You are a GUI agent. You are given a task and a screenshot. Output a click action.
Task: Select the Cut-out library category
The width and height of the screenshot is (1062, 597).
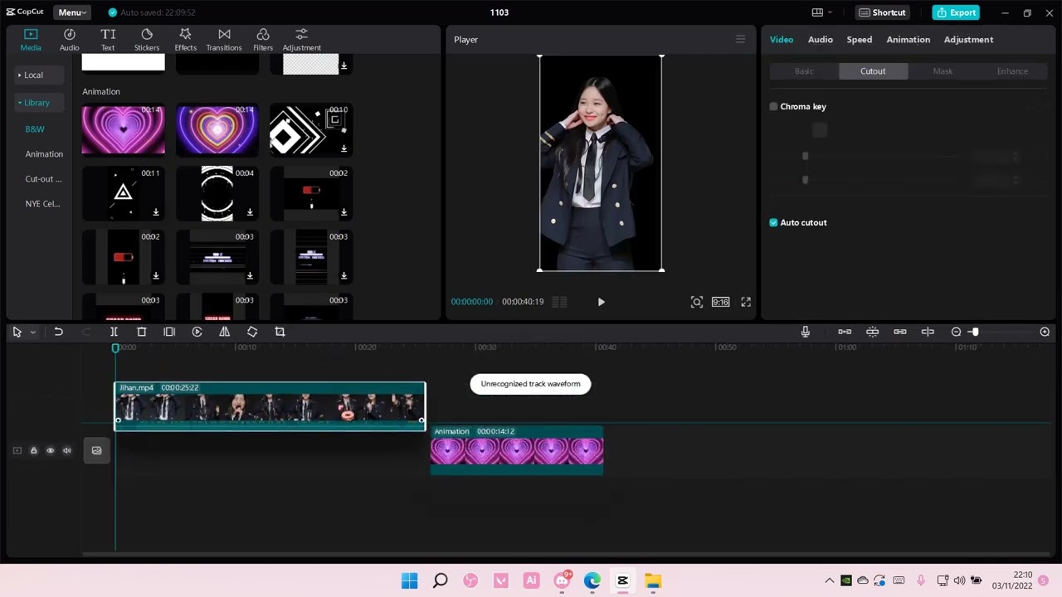tap(43, 179)
